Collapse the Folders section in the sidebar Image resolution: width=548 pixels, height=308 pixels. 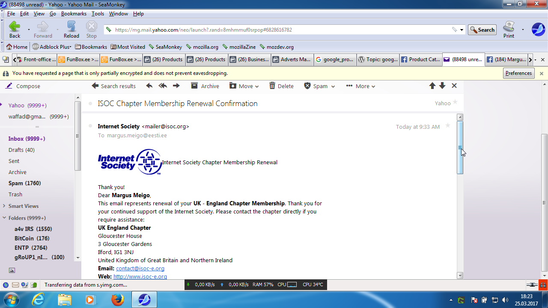[x=4, y=218]
